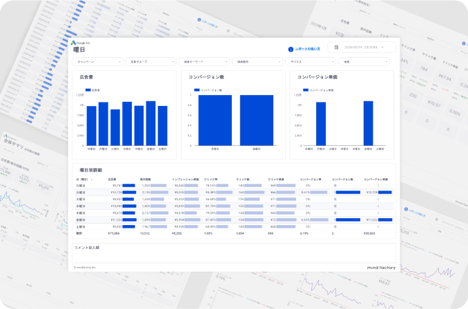Select the 日曜日 table row label

[81, 185]
